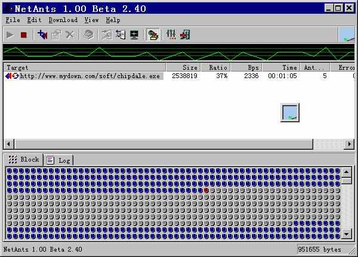The height and width of the screenshot is (257, 358).
Task: Click the 37% ratio value
Action: [x=222, y=76]
